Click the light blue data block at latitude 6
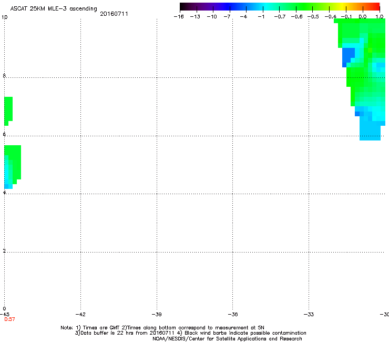The image size is (389, 342). tap(370, 131)
